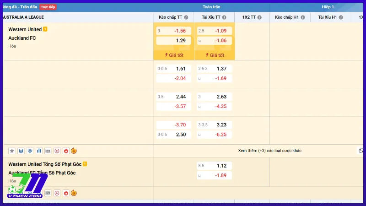Click flame hot icon in first match row
The image size is (366, 206).
coord(66,151)
